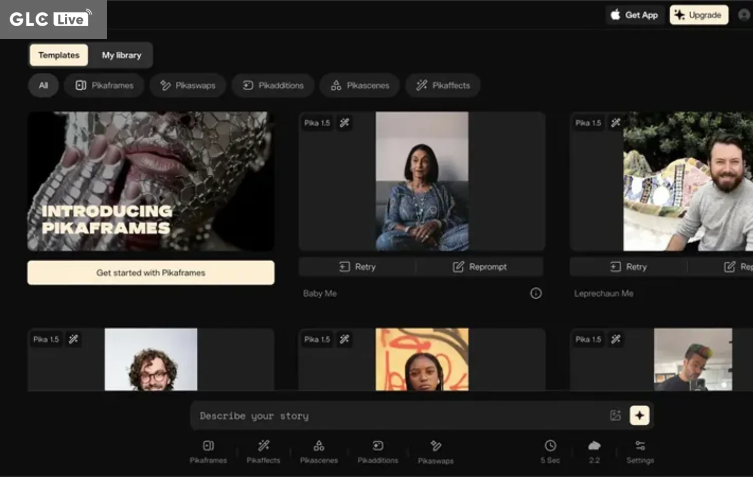Open the user profile avatar
Viewport: 753px width, 477px height.
pyautogui.click(x=744, y=15)
